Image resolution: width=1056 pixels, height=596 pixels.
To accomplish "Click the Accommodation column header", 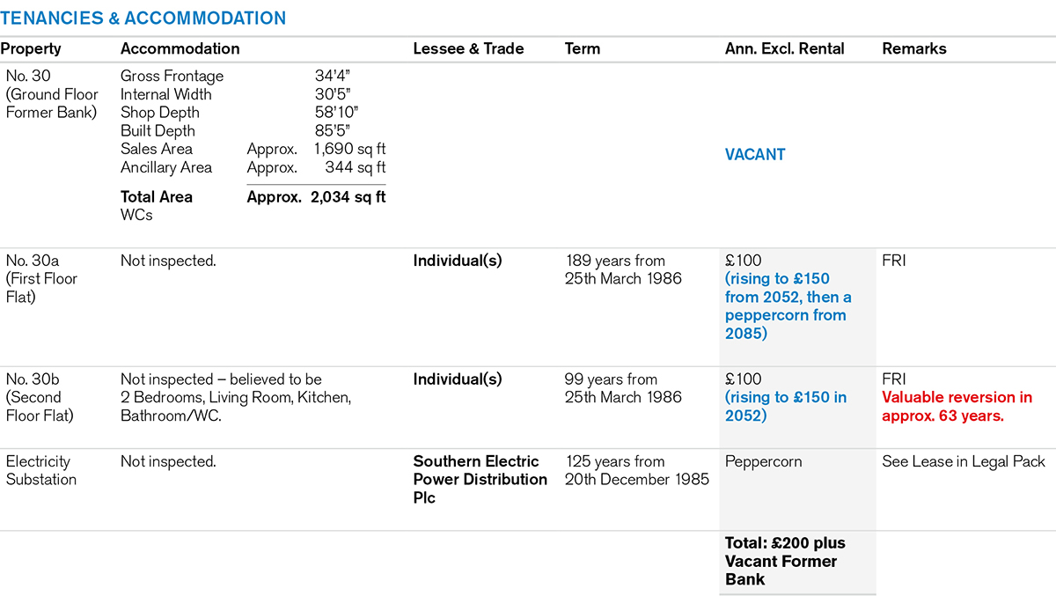I will click(180, 49).
